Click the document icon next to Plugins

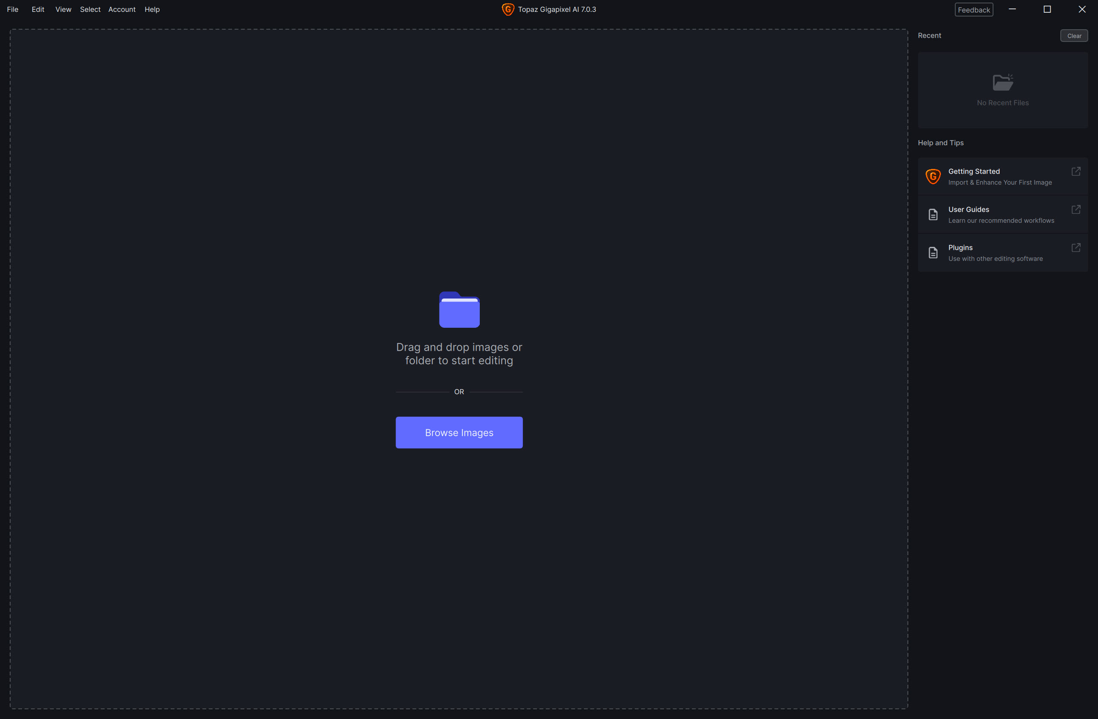(x=933, y=253)
